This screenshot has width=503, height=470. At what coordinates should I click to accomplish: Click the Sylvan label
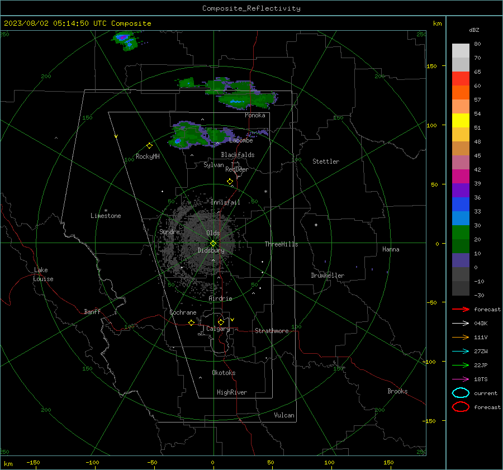pos(213,165)
